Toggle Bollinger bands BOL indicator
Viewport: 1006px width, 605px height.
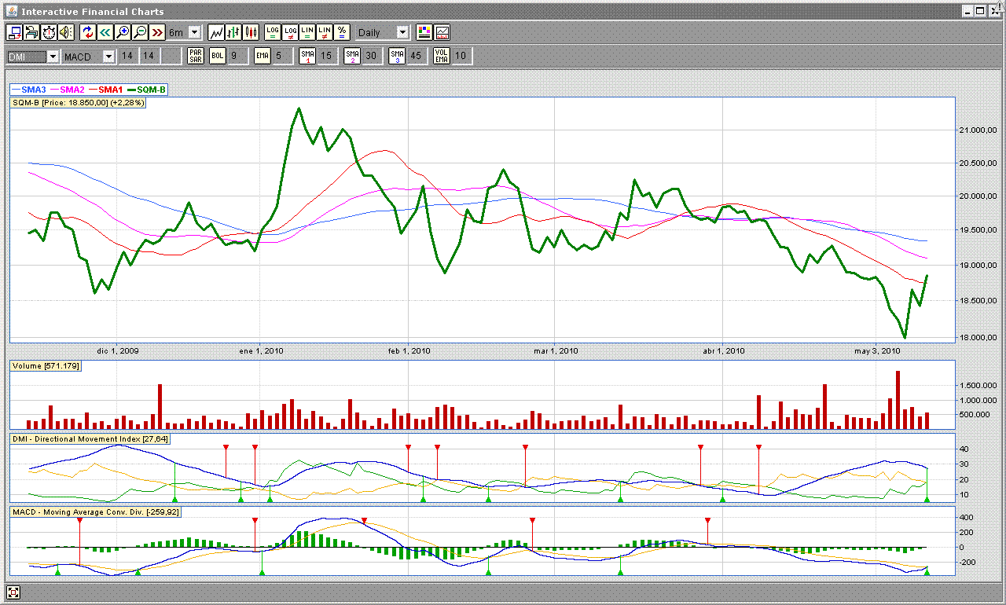tap(217, 56)
